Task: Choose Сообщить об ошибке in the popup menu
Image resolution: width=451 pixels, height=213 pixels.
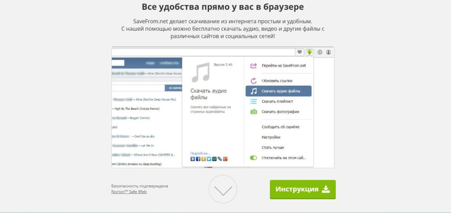Action: (x=281, y=127)
